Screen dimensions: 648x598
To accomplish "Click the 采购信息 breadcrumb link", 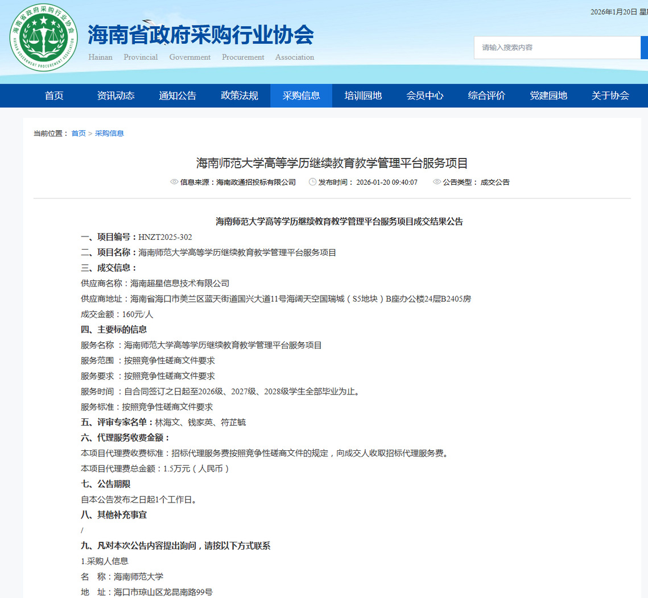I will (x=109, y=134).
